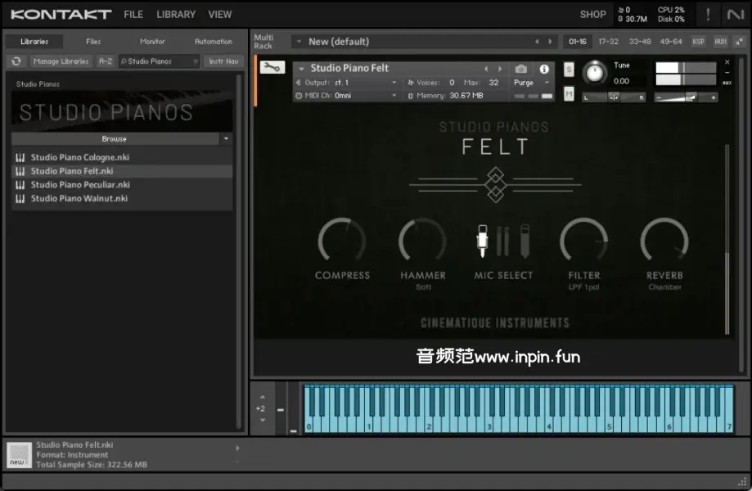This screenshot has height=491, width=752.
Task: Click the alert exclamation icon
Action: (708, 15)
